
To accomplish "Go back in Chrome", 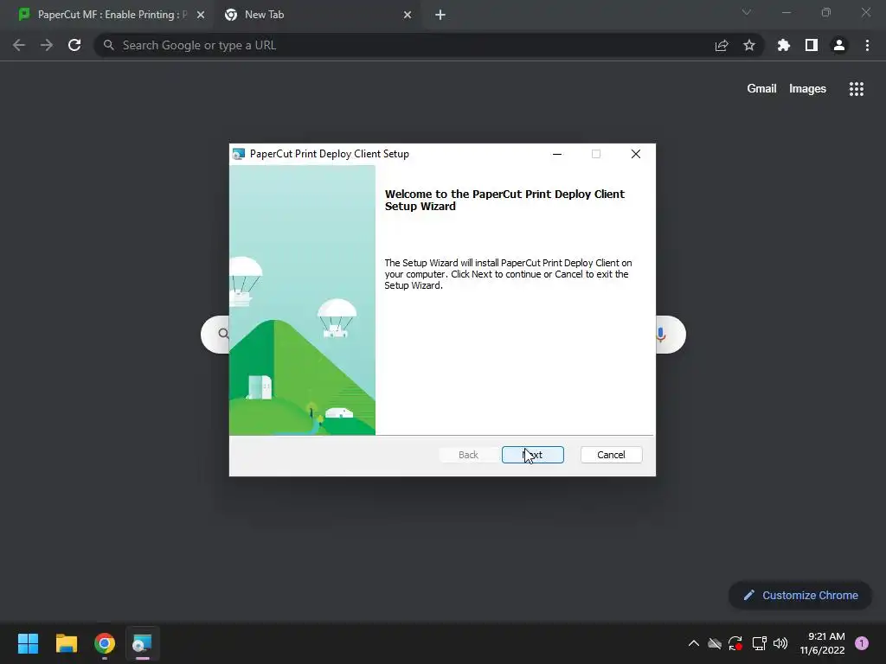I will (x=19, y=45).
